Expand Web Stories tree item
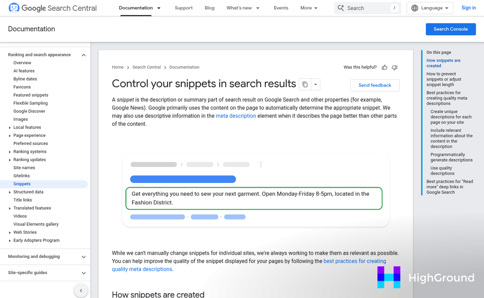Image resolution: width=484 pixels, height=298 pixels. pyautogui.click(x=10, y=232)
